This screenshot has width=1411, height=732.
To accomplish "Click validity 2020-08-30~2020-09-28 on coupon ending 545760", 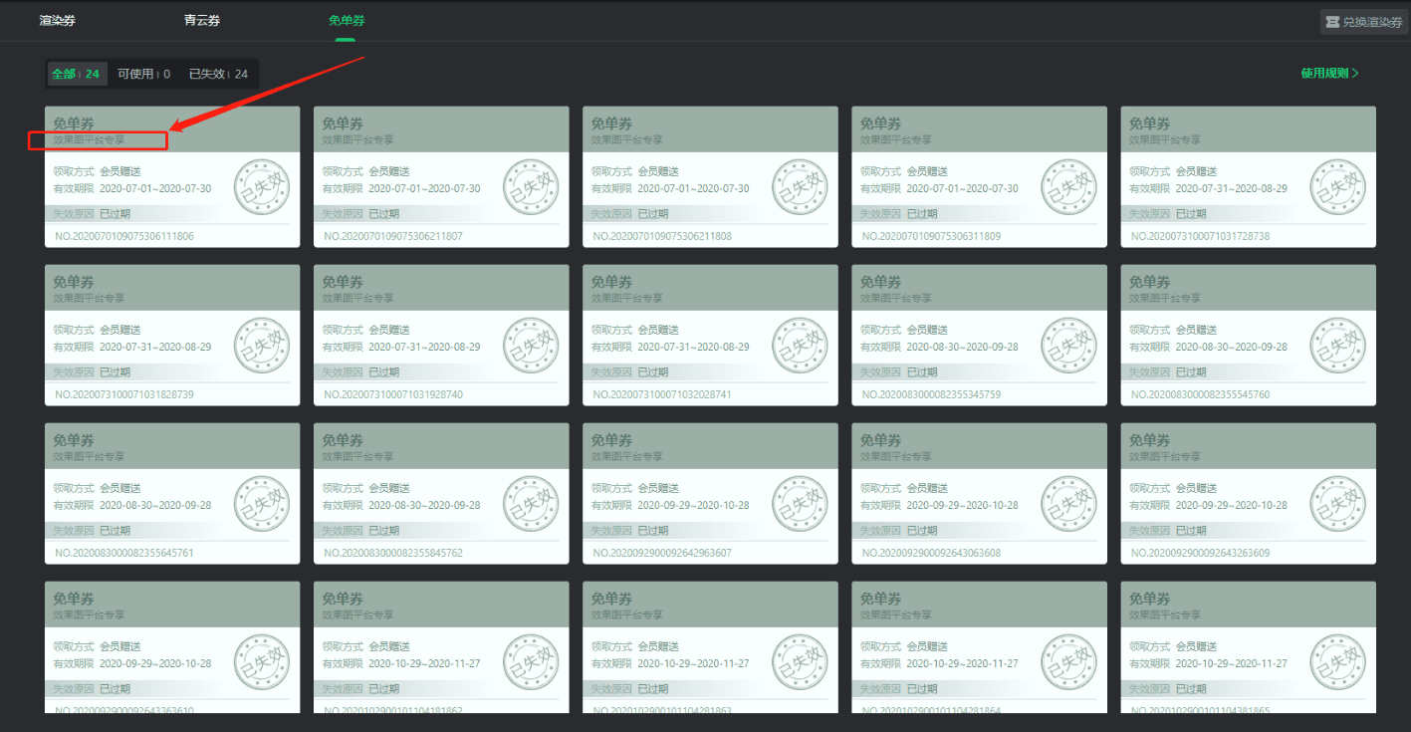I will 1231,347.
